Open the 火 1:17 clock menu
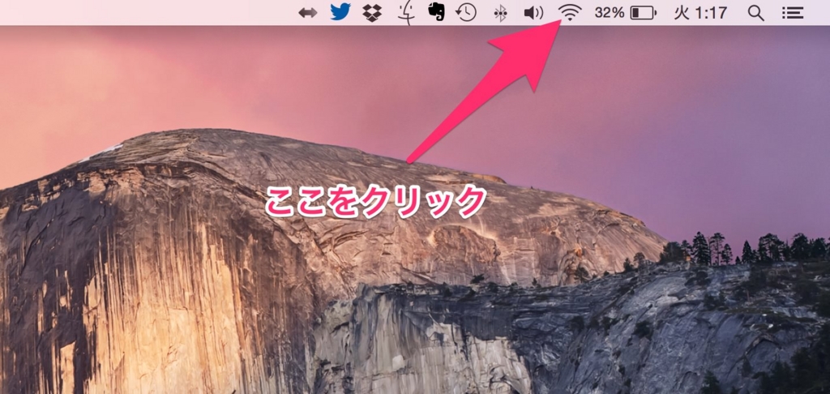The image size is (830, 394). (x=700, y=13)
